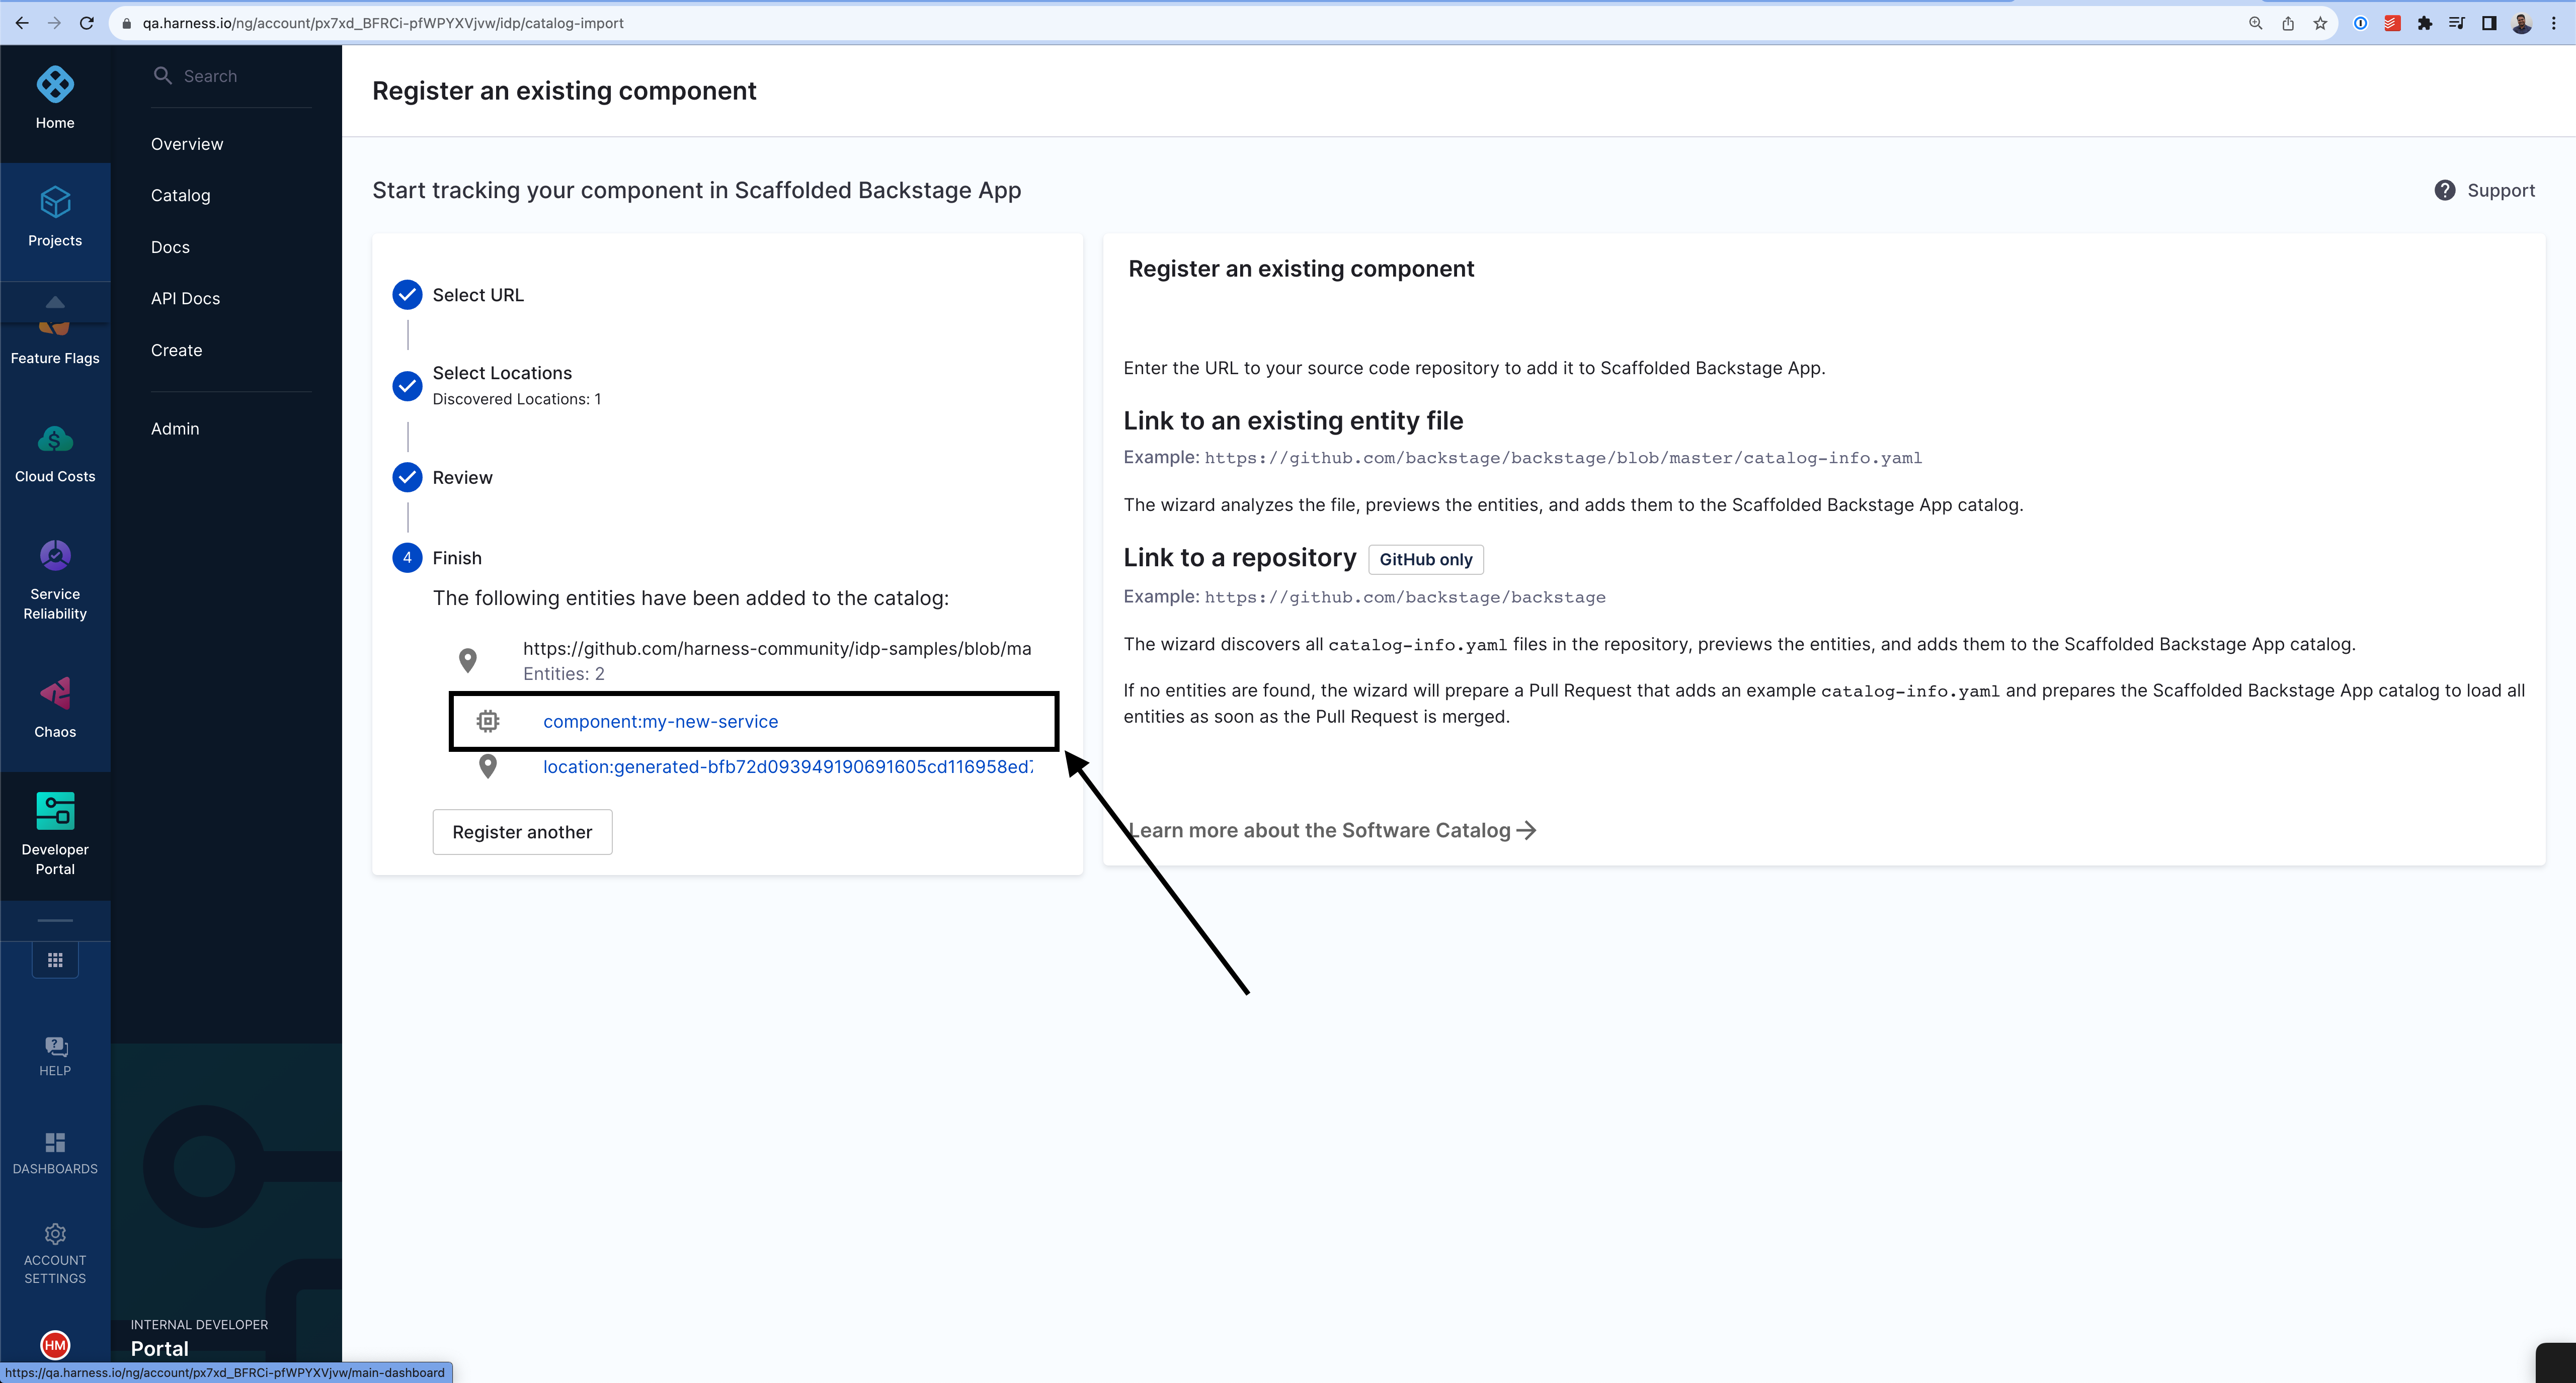Bookmark this page with the star icon
The image size is (2576, 1383).
point(2320,23)
